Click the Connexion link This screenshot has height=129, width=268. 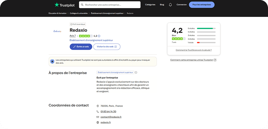click(x=181, y=5)
